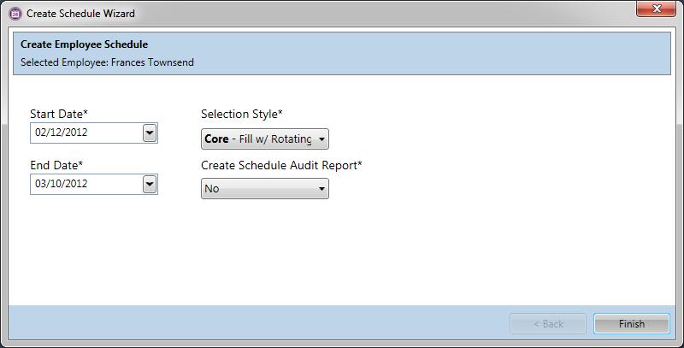Click the Start Date field showing 02/12/2012
The height and width of the screenshot is (348, 684).
85,133
